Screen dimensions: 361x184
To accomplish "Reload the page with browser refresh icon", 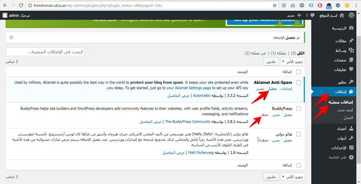I will pos(21,5).
